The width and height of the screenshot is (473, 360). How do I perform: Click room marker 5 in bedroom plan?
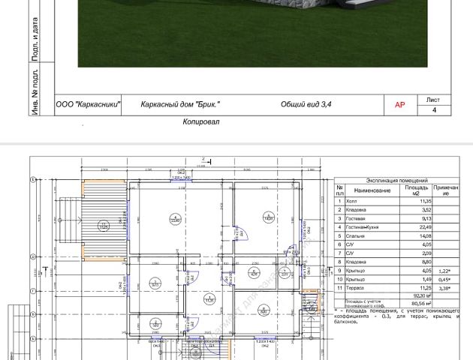pyautogui.click(x=269, y=217)
